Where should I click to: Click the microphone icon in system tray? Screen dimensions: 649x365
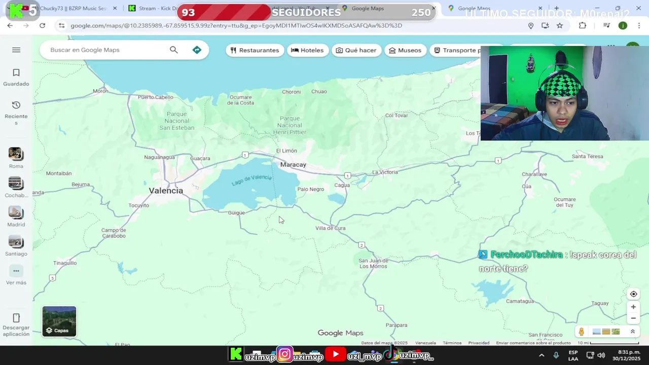click(556, 355)
